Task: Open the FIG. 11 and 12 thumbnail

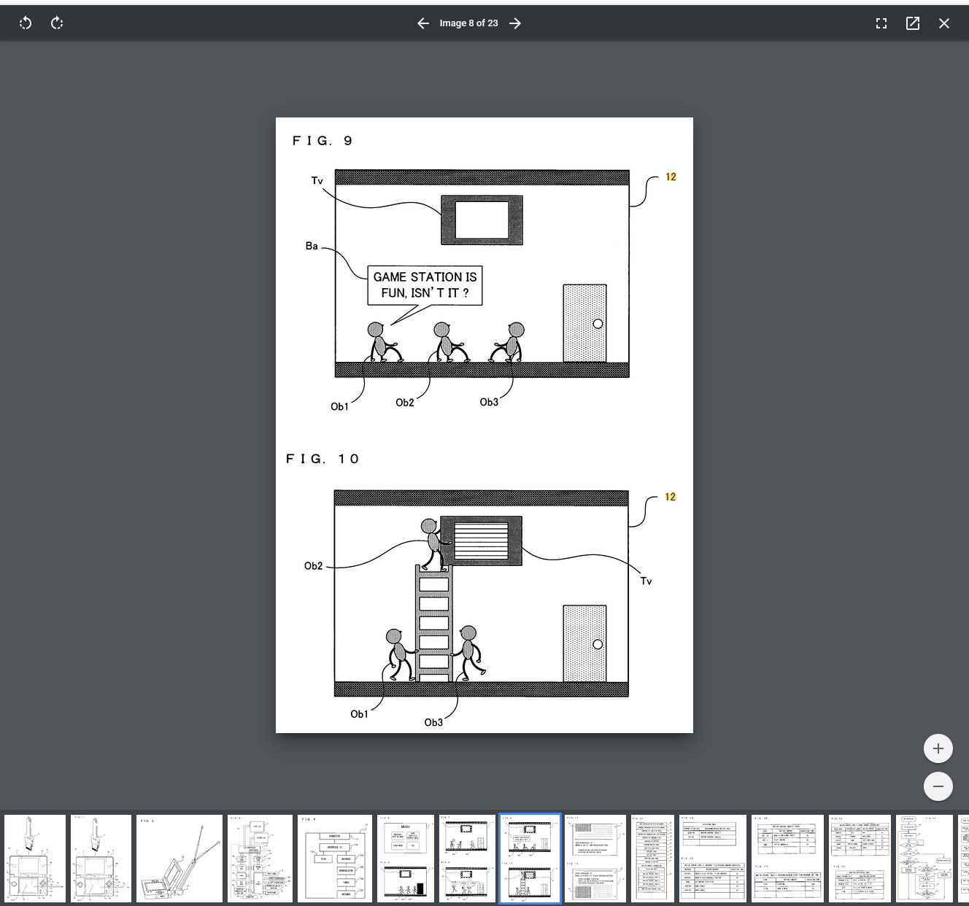Action: pyautogui.click(x=595, y=859)
